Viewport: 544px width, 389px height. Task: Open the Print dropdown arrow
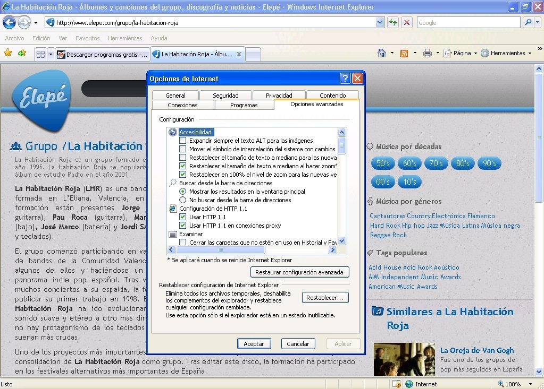point(438,53)
